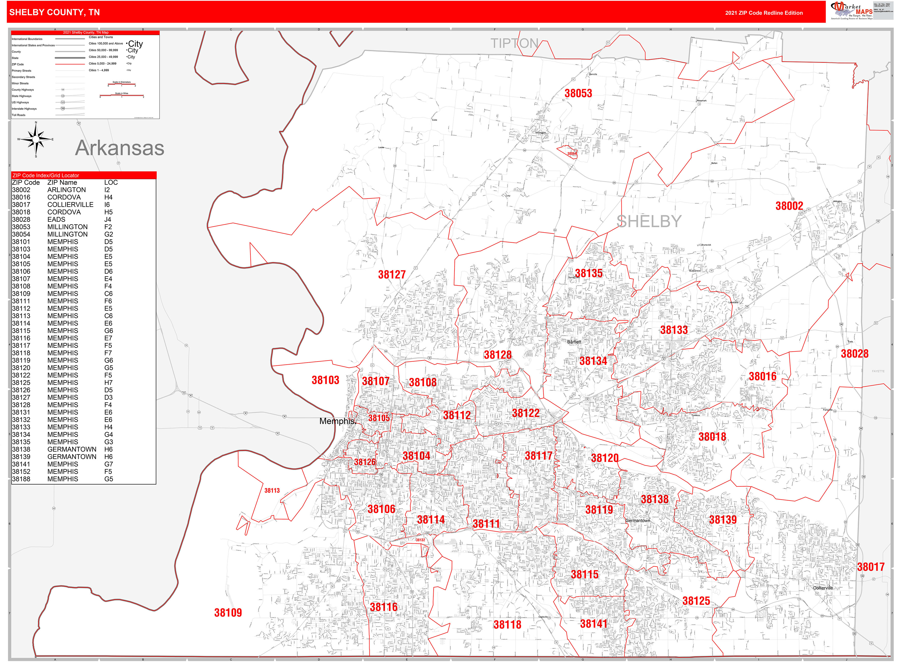Expand the 2021 Shelby County, TN Map legend title

click(86, 32)
